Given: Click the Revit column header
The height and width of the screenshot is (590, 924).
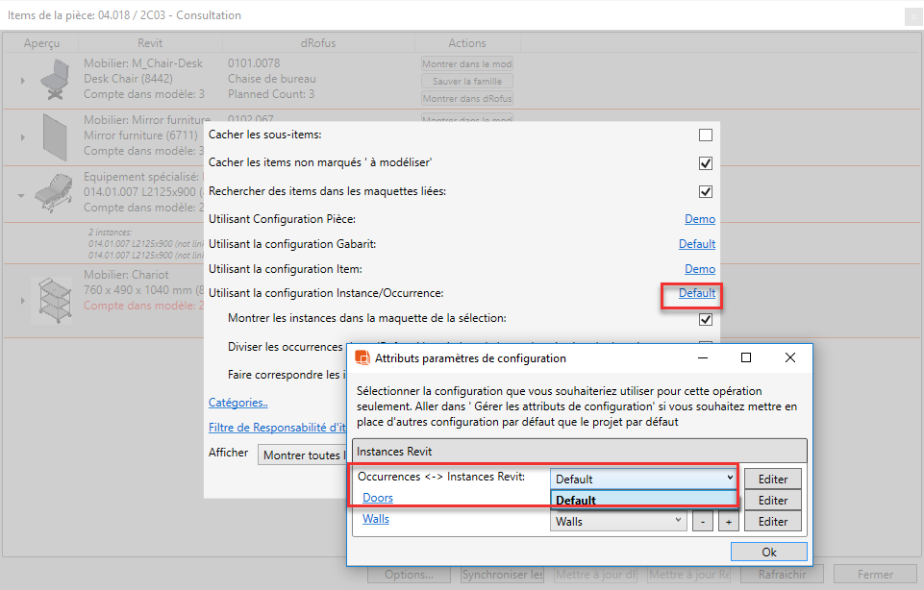Looking at the screenshot, I should pyautogui.click(x=150, y=43).
